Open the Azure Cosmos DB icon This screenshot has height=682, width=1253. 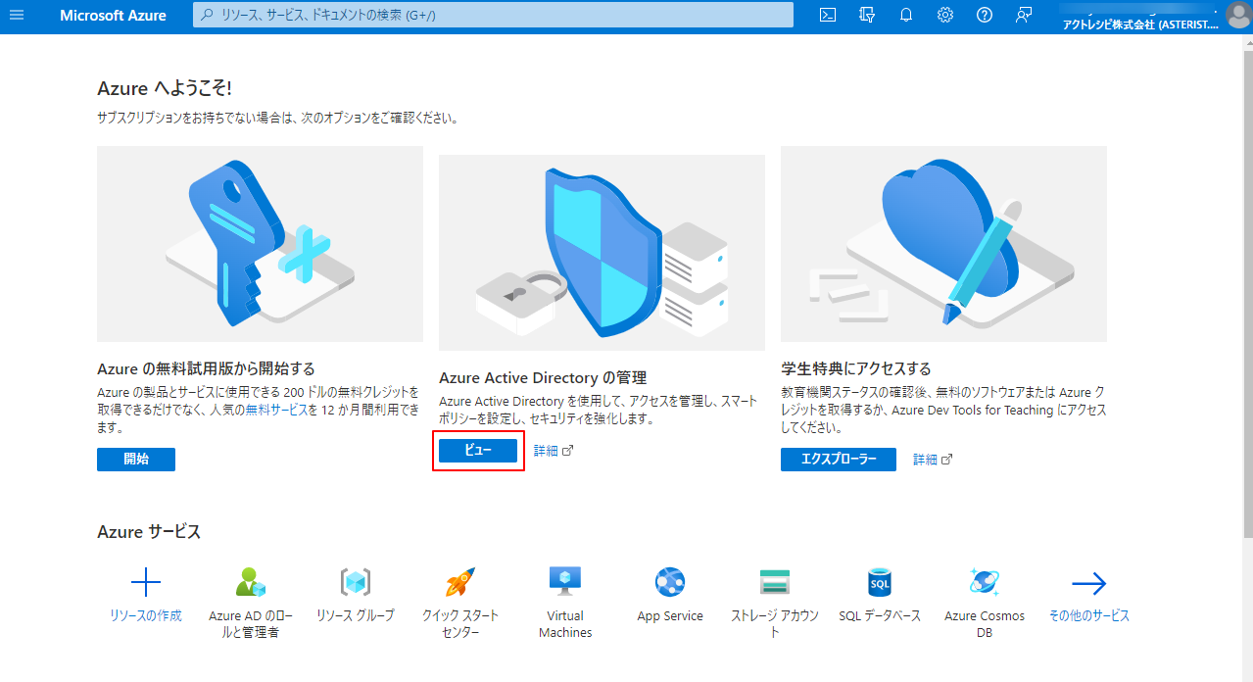tap(985, 583)
